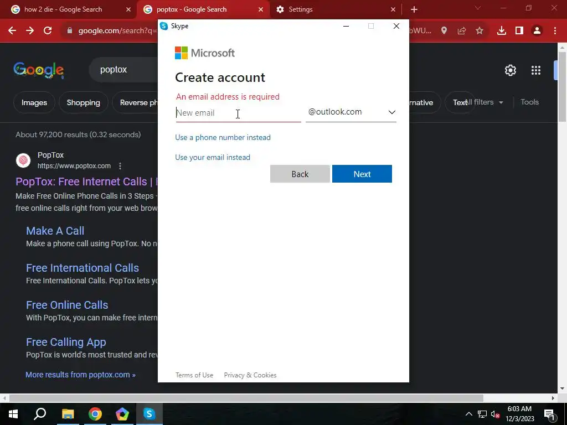Open Chrome three-dot menu
The height and width of the screenshot is (425, 567).
555,31
